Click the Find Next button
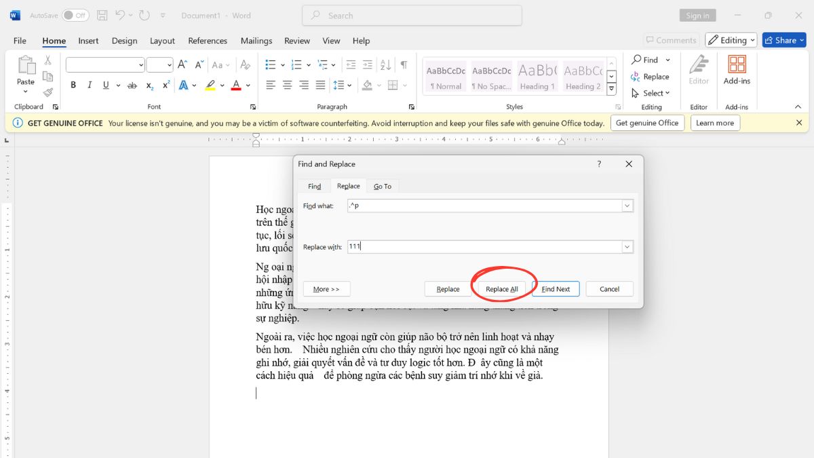The image size is (814, 458). coord(556,289)
